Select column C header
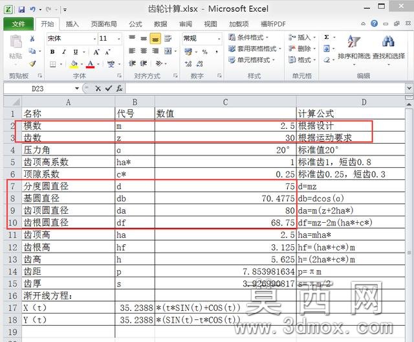Image resolution: width=414 pixels, height=342 pixels. pyautogui.click(x=226, y=102)
